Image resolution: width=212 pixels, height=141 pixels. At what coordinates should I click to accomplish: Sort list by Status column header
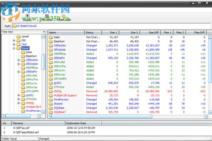93,32
